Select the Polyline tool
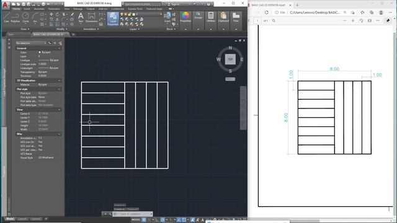The width and height of the screenshot is (397, 223). click(16, 17)
